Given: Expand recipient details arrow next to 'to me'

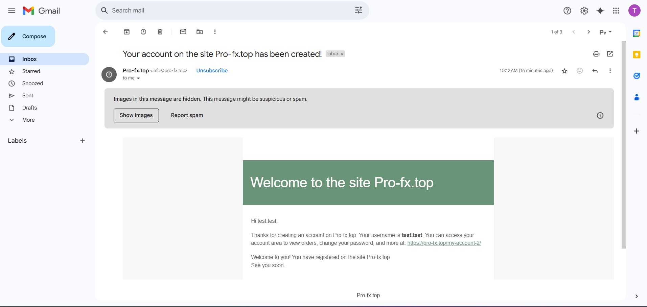Looking at the screenshot, I should 138,78.
